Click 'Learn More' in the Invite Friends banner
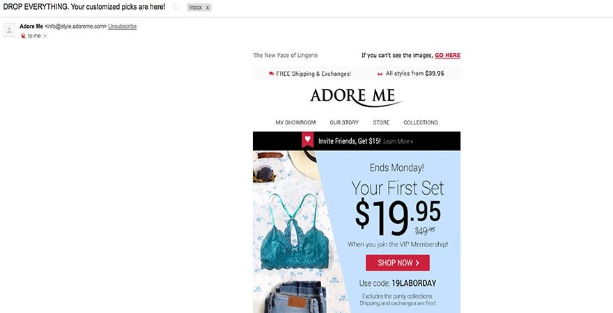Image resolution: width=613 pixels, height=313 pixels. (x=398, y=141)
